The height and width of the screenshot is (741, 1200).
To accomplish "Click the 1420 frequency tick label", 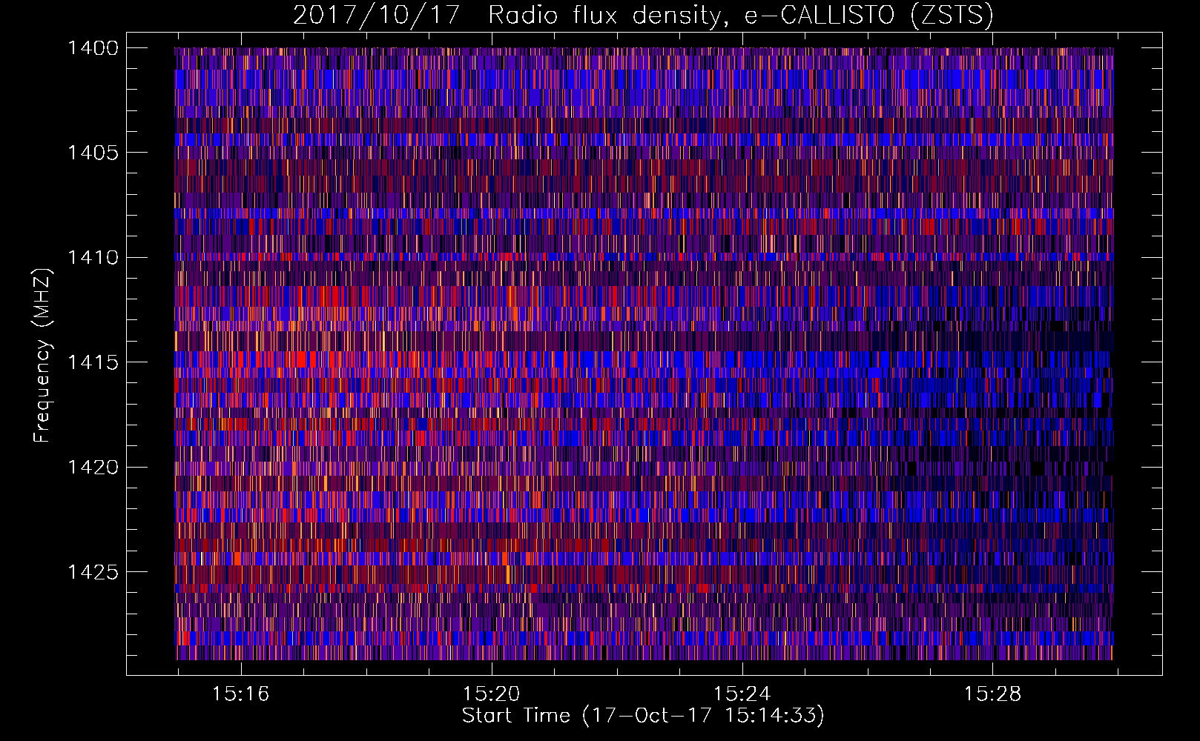I will (93, 468).
